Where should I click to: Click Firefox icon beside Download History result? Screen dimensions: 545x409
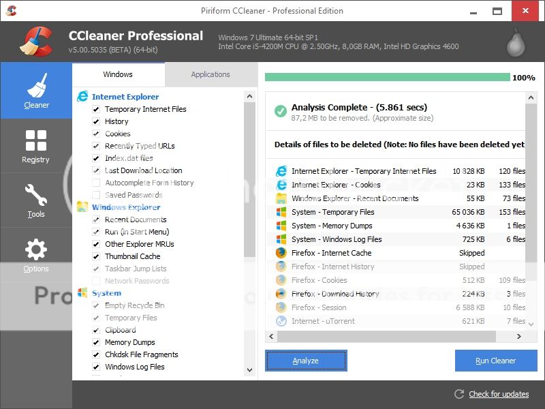281,294
